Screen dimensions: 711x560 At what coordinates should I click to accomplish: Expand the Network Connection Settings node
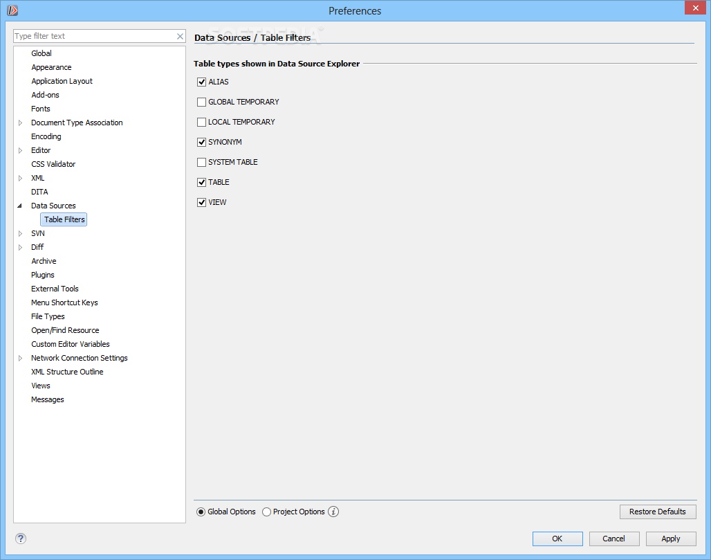pos(21,358)
